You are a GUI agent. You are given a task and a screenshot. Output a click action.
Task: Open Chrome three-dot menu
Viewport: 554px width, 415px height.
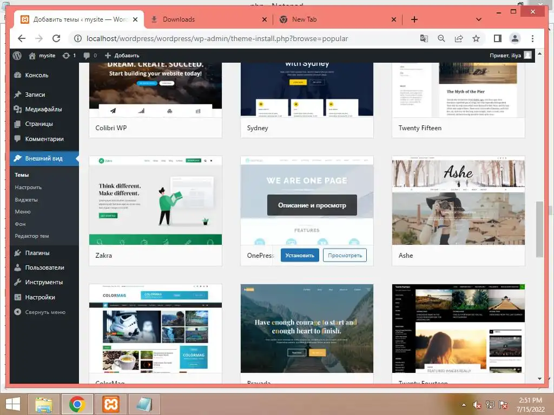(x=532, y=38)
